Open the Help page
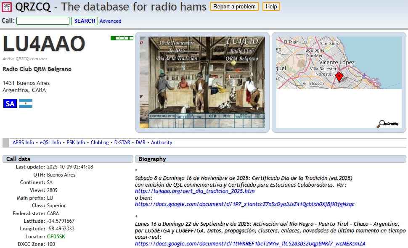Screen dimensions: 408x248 click(271, 7)
